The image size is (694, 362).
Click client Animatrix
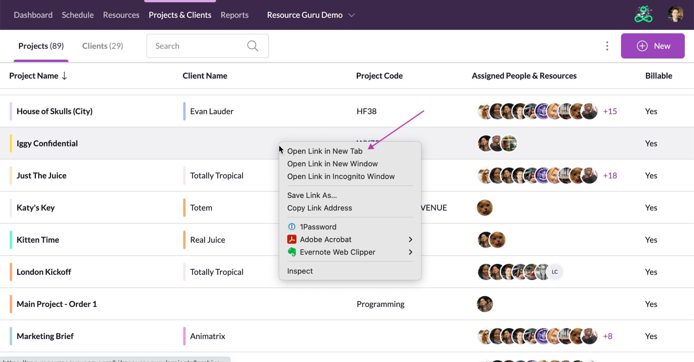point(207,336)
